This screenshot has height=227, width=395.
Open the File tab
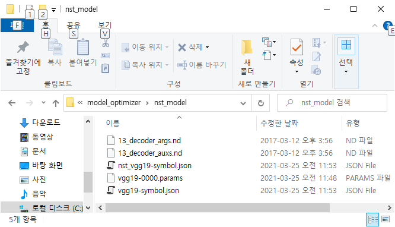coord(17,26)
